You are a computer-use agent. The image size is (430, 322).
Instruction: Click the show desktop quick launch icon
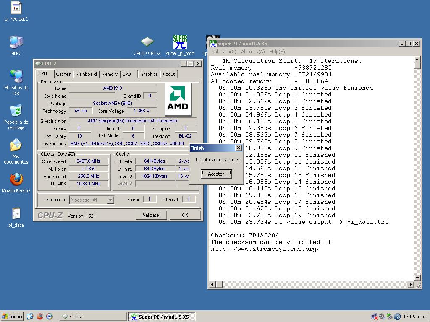point(30,317)
